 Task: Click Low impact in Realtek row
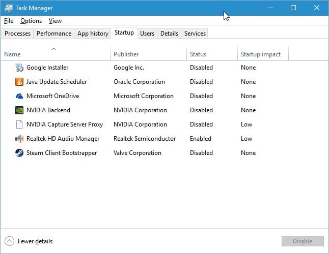[246, 139]
